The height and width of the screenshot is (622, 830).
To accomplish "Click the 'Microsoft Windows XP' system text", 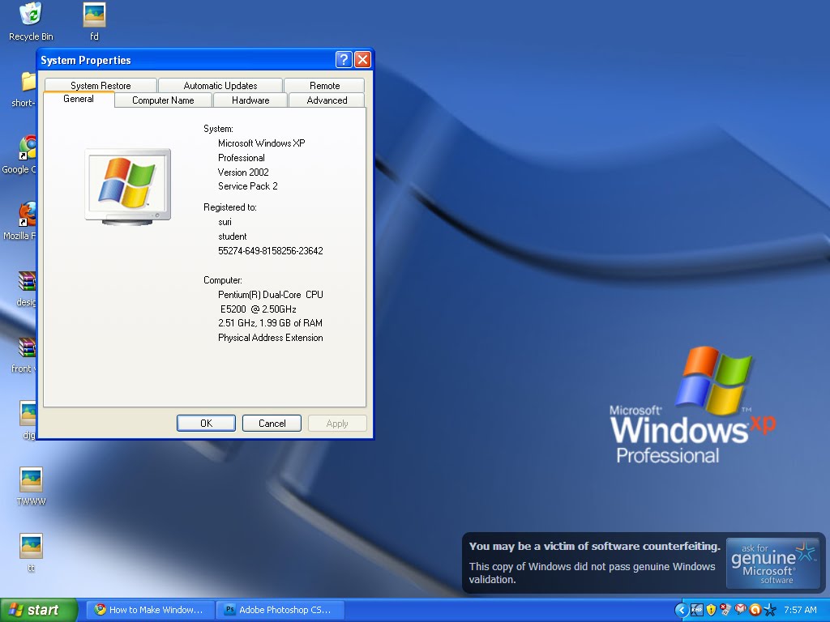I will (x=262, y=143).
